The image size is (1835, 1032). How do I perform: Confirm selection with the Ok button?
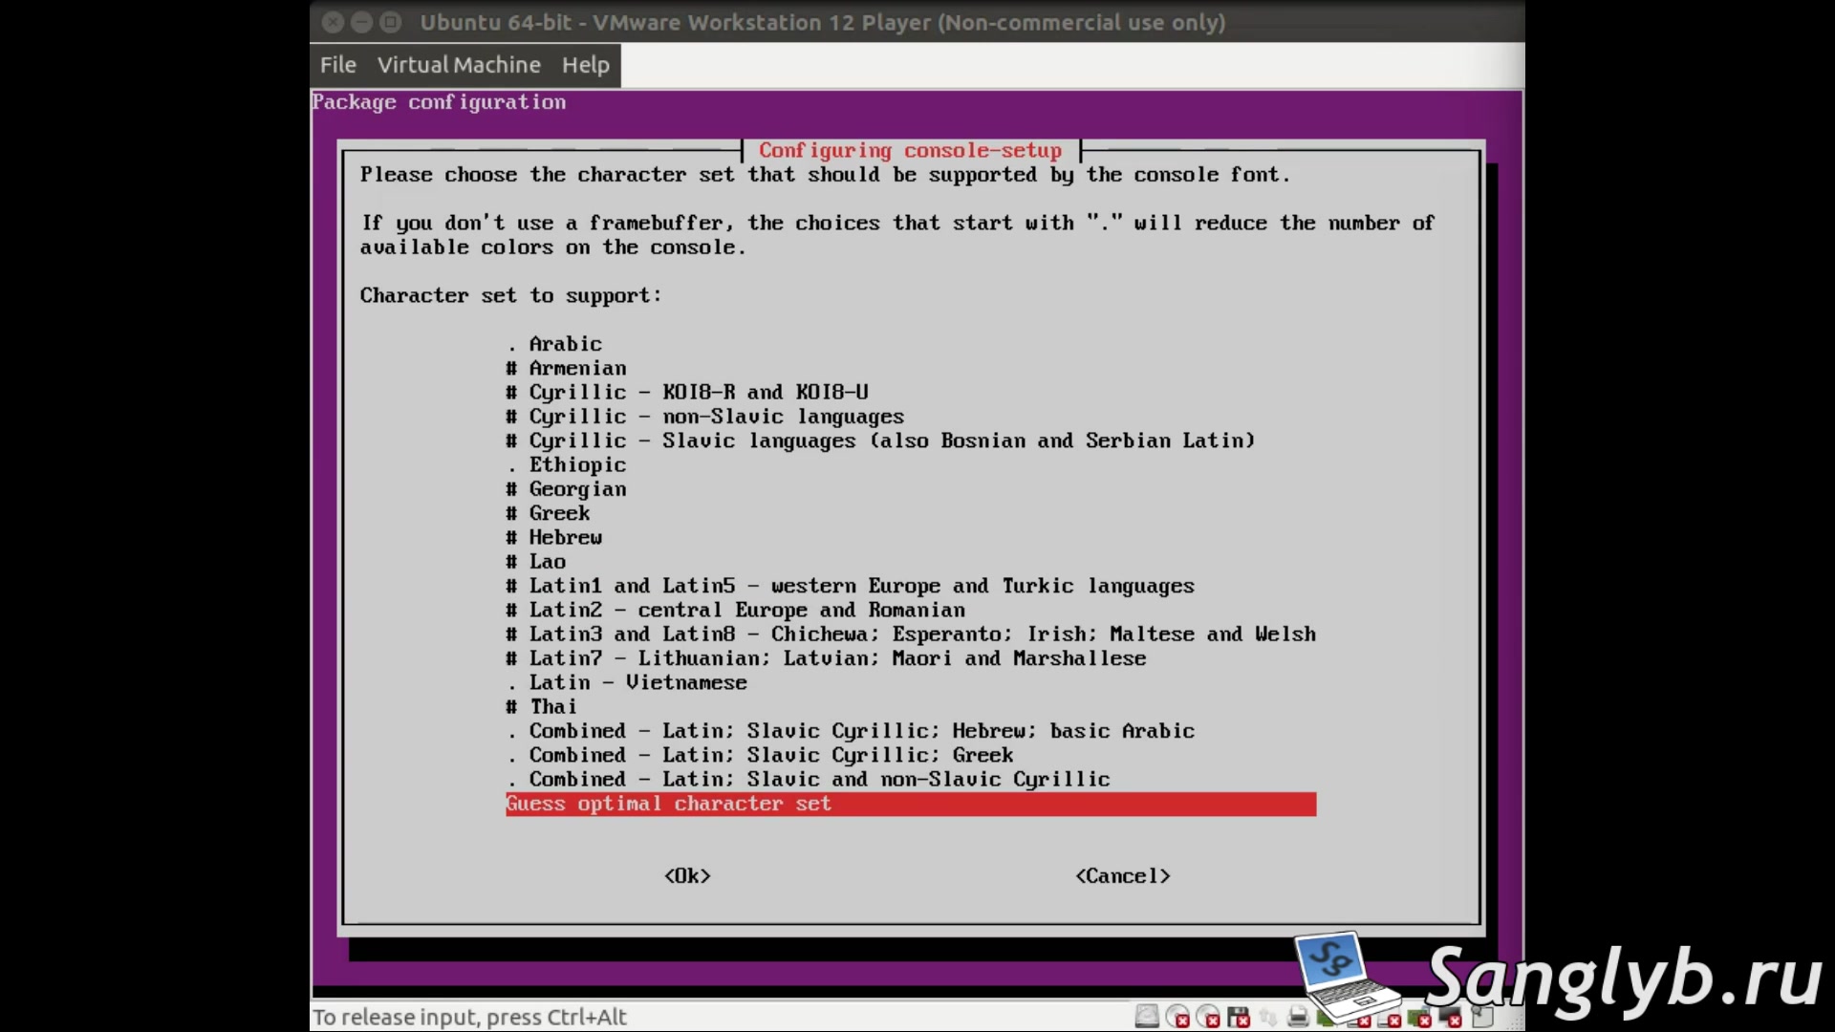click(687, 876)
